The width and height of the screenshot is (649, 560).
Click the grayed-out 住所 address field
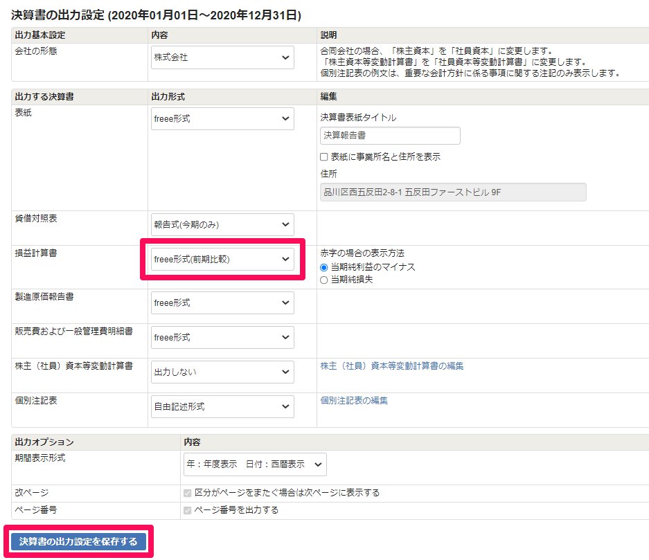(x=454, y=192)
